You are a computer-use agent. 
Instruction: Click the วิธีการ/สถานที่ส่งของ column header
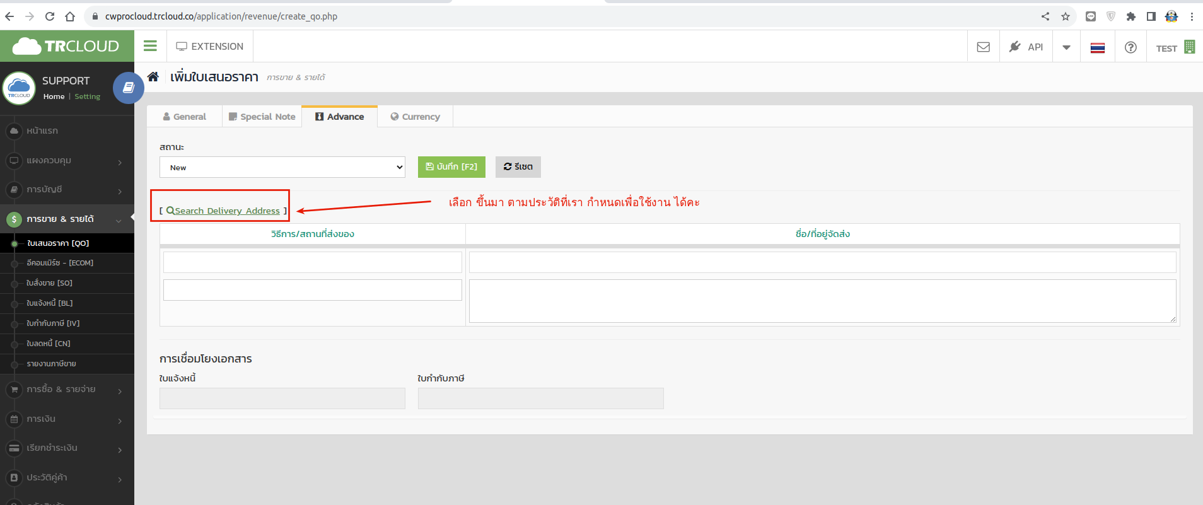coord(313,234)
